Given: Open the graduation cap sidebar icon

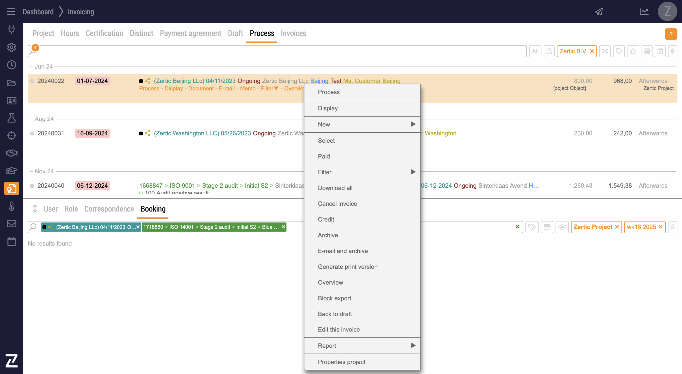Looking at the screenshot, I should coord(11,171).
